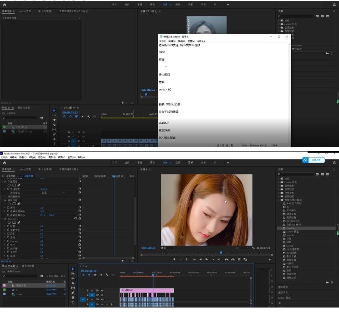The width and height of the screenshot is (339, 318).
Task: Toggle V1 track eye visibility in lower timeline
Action: click(x=102, y=299)
